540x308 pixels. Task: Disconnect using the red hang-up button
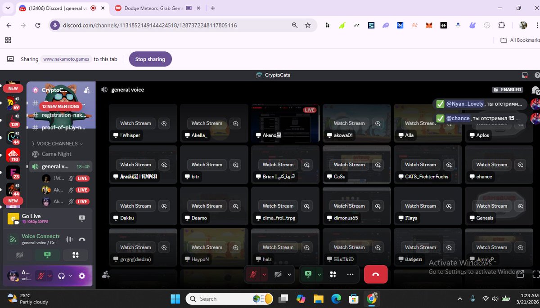point(376,274)
